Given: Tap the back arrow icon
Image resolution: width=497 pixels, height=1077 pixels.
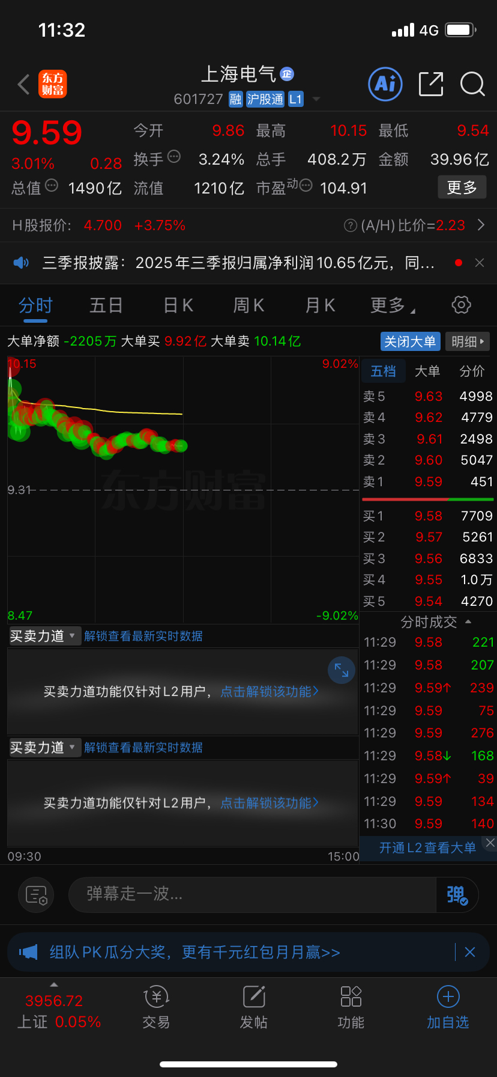Looking at the screenshot, I should click(x=24, y=85).
